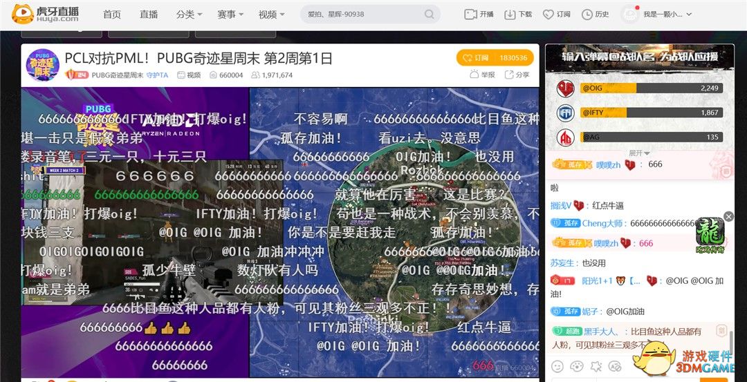The image size is (747, 382).
Task: Open the 订阅 heart icon in top bar
Action: 548,15
